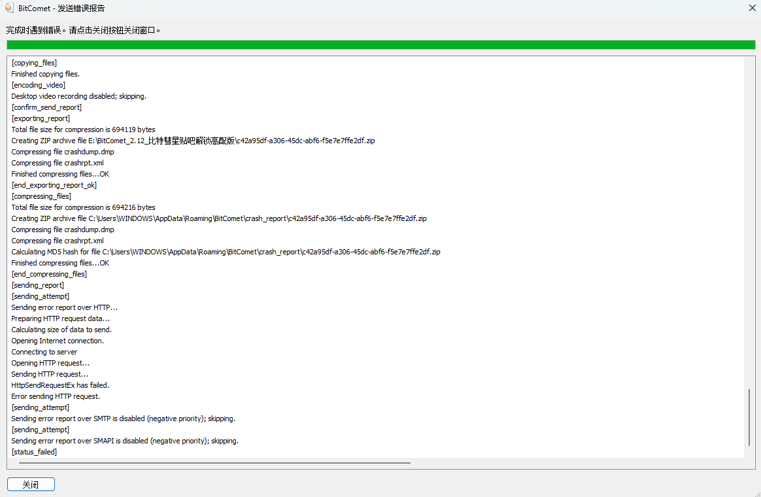Click 'Sending error report over HTTP...' line
The height and width of the screenshot is (497, 761).
point(65,308)
